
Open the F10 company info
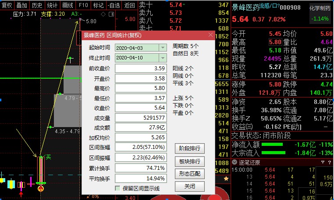pyautogui.click(x=83, y=5)
